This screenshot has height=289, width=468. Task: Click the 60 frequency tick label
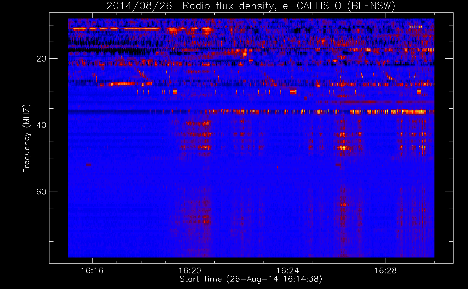point(41,192)
